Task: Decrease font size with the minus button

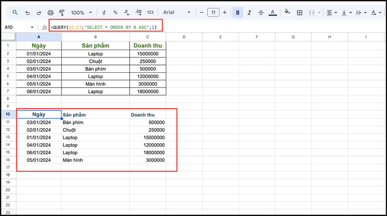Action: click(x=201, y=13)
